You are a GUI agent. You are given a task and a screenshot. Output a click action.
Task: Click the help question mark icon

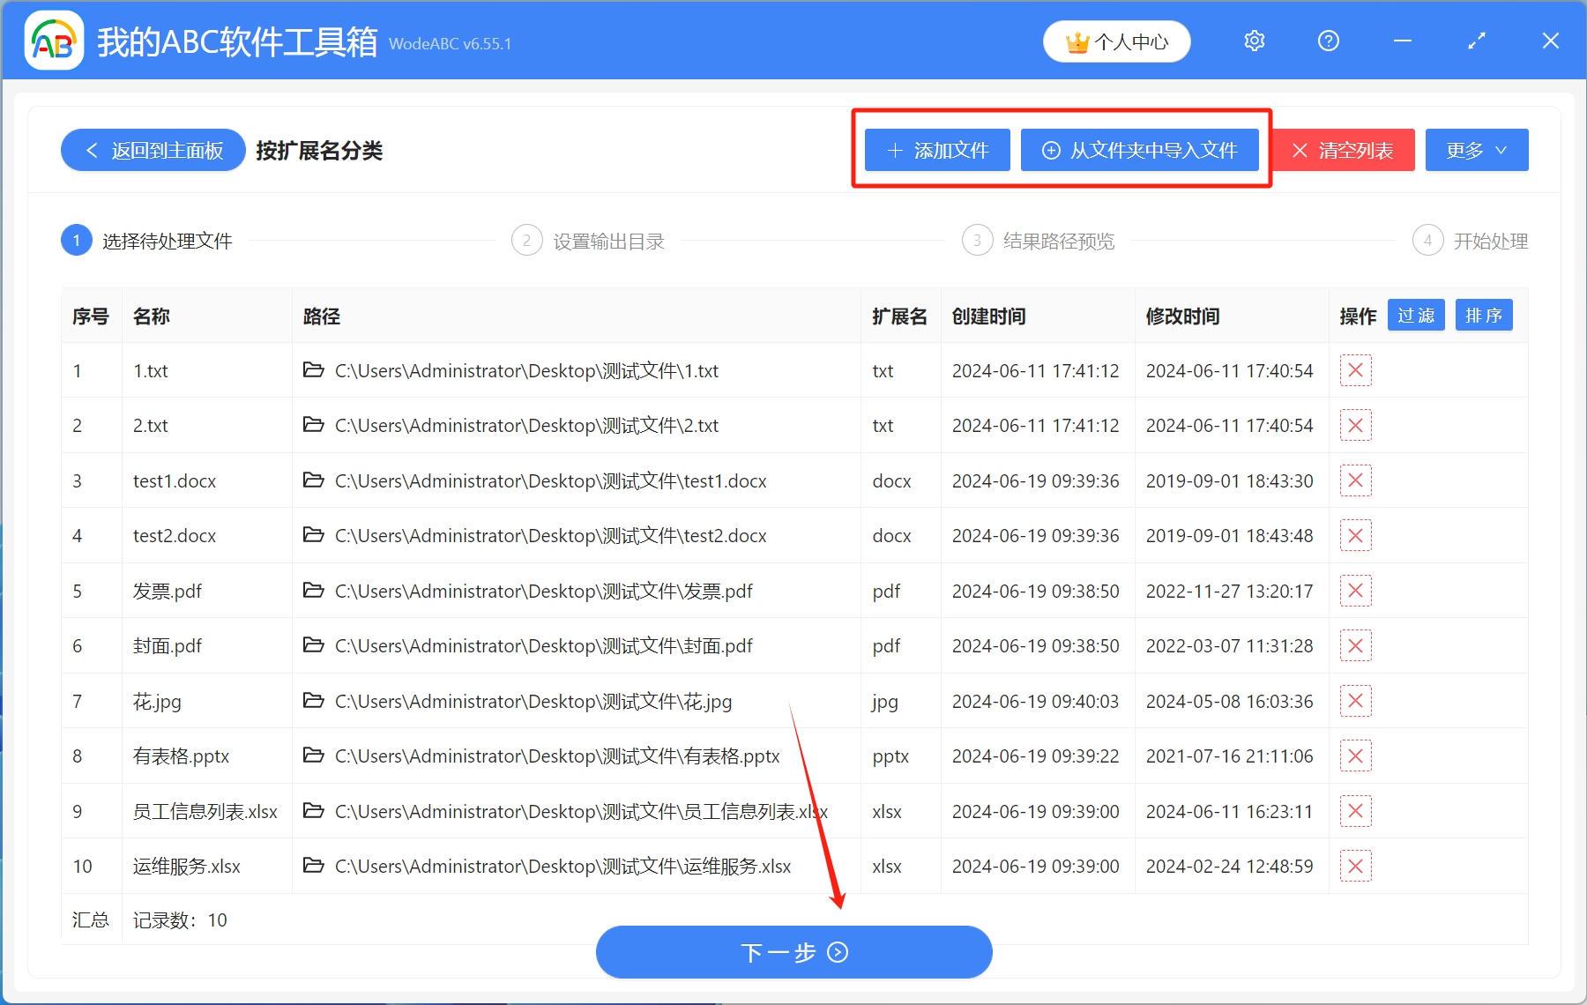click(x=1328, y=41)
